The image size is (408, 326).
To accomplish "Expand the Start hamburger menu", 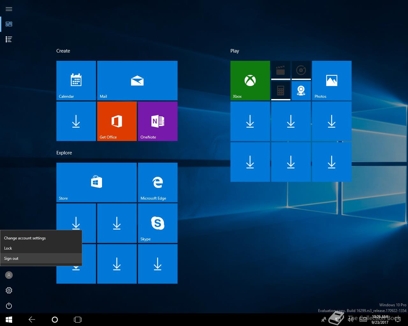I will coord(9,9).
